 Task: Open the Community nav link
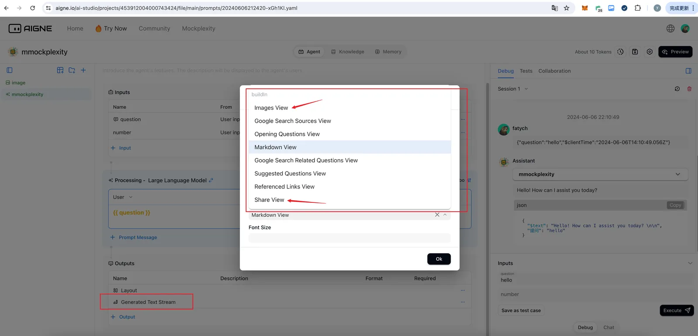pyautogui.click(x=154, y=29)
